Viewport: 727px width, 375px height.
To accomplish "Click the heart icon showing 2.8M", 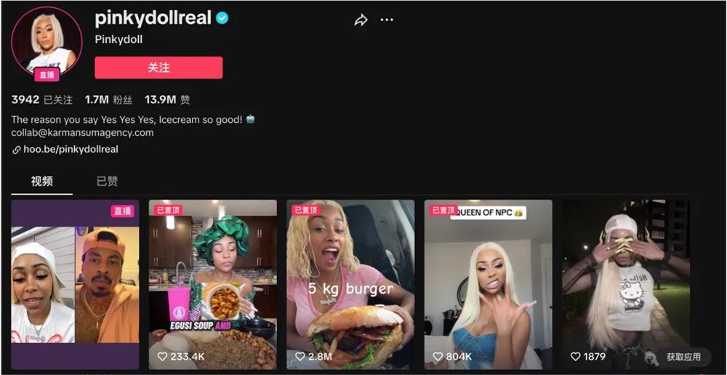I will (300, 356).
